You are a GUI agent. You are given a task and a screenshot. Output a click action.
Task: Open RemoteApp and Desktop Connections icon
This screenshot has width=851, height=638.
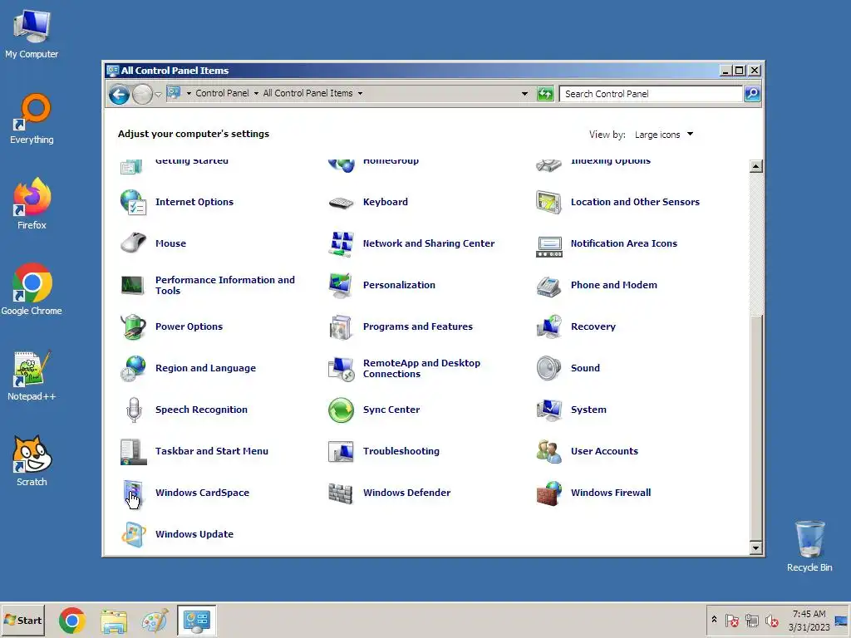click(341, 369)
